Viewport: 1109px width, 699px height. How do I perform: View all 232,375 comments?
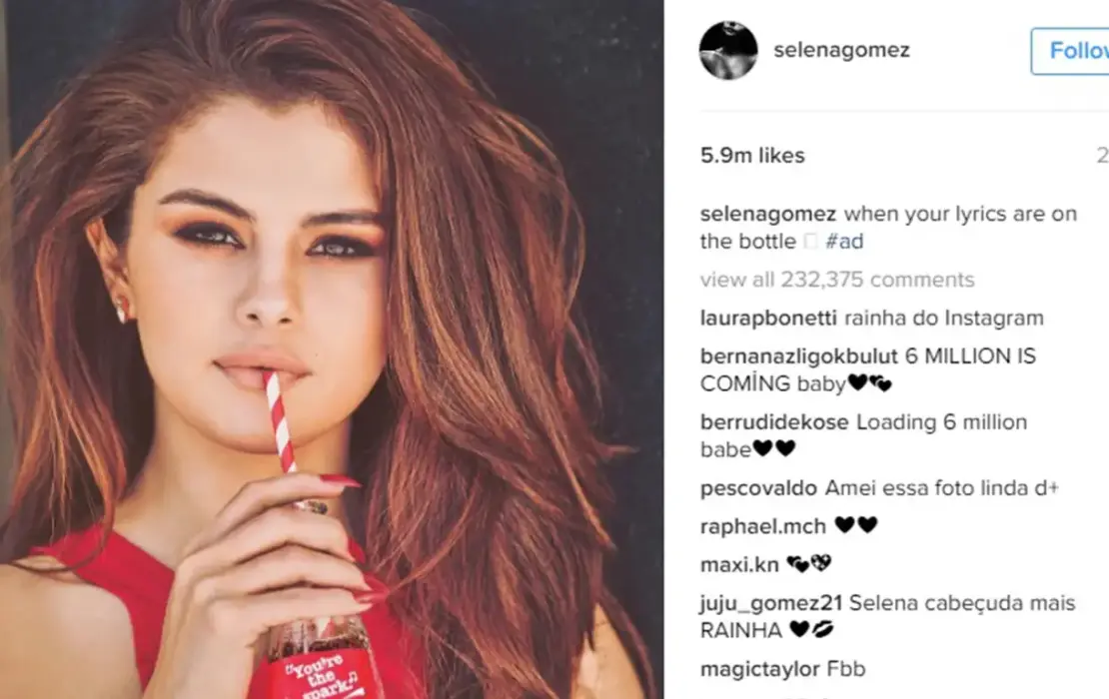tap(837, 280)
